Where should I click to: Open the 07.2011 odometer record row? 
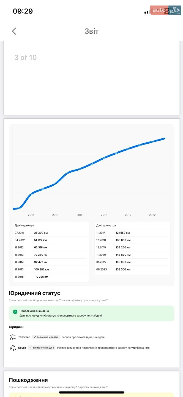(51, 233)
